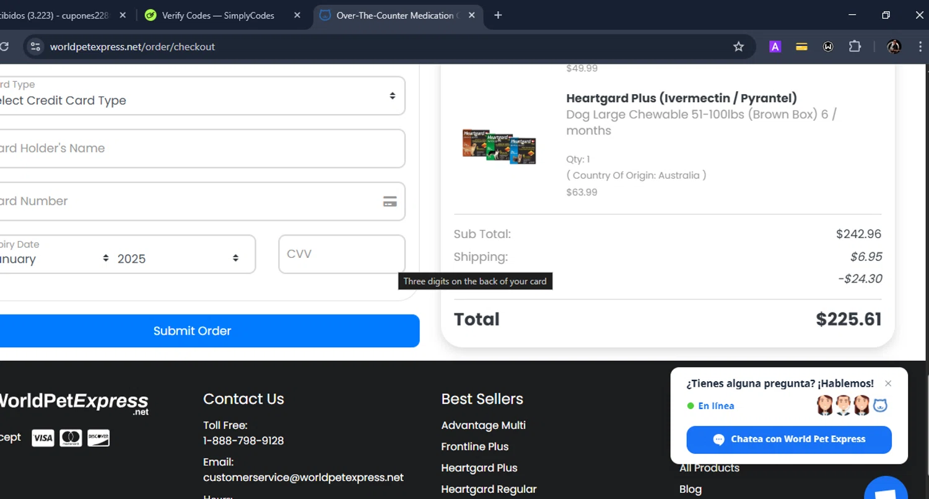929x499 pixels.
Task: Click the Mastercard logo in footer
Action: pyautogui.click(x=71, y=438)
